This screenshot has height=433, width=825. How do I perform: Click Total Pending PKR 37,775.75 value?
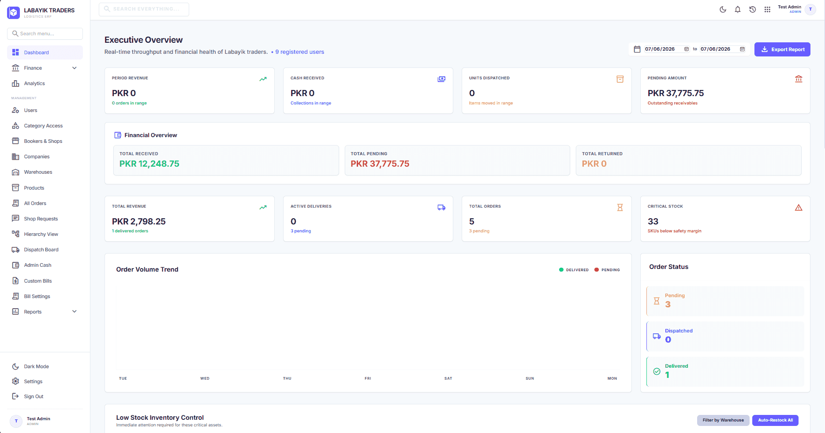[x=380, y=164]
